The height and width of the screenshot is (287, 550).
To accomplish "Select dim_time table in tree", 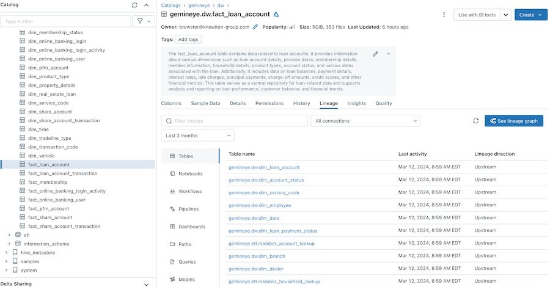I will point(38,129).
